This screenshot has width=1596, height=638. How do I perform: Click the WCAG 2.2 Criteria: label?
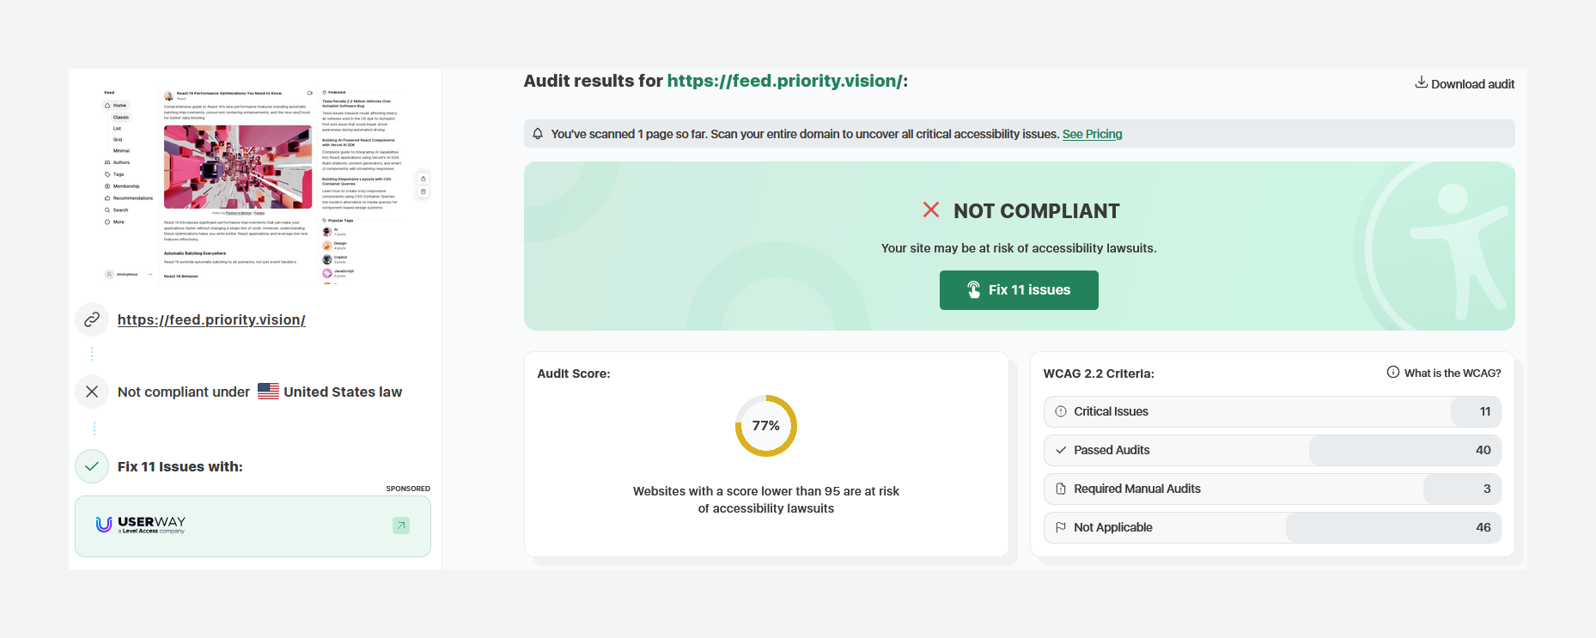click(x=1099, y=374)
